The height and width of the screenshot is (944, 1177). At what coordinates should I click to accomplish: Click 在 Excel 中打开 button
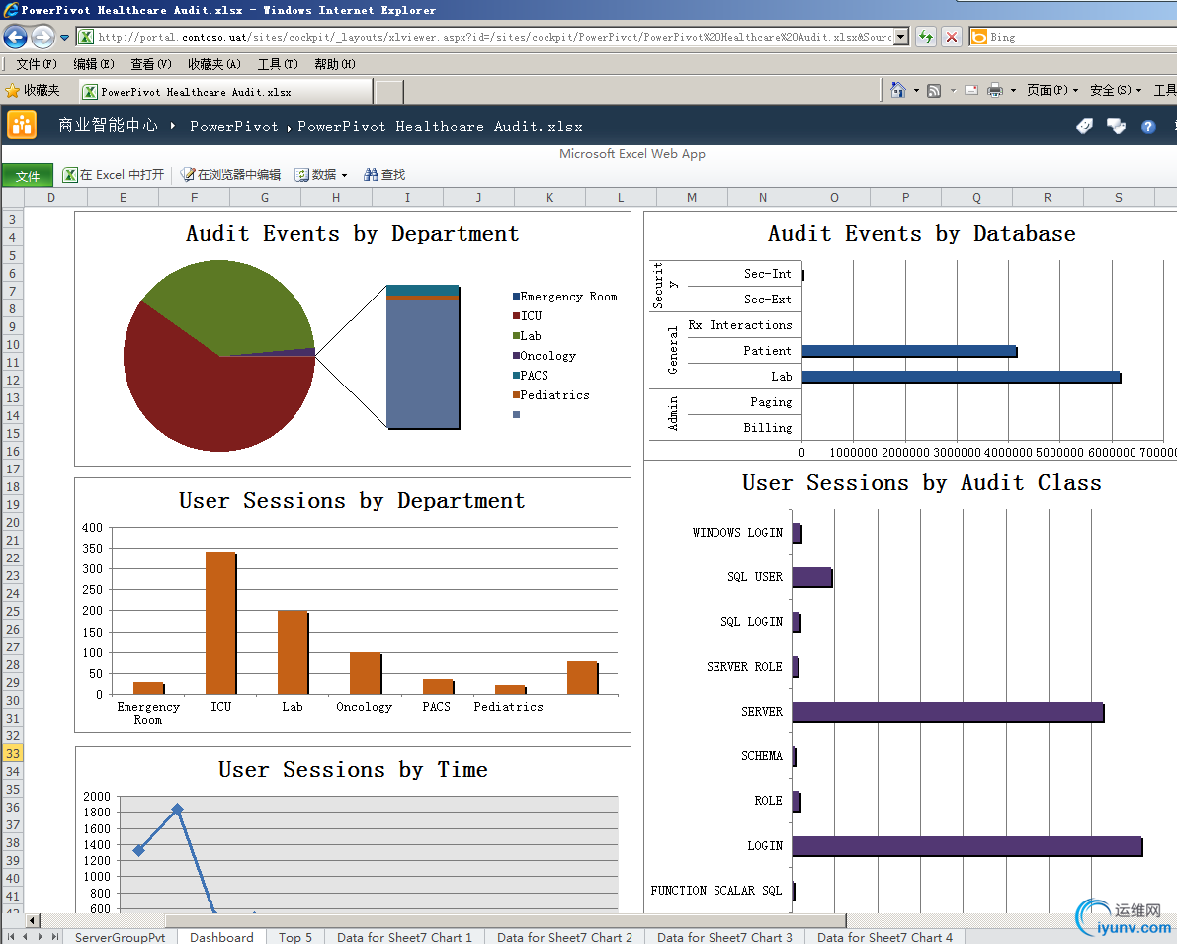point(114,175)
